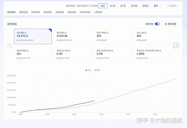Select the 成交金额 metric card
187x128 pixels.
33,36
